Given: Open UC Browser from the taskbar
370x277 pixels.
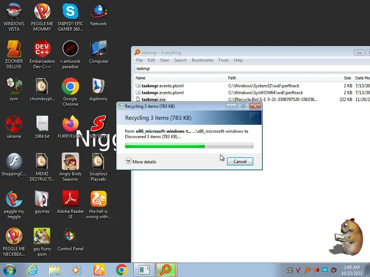Looking at the screenshot, I should [99, 270].
